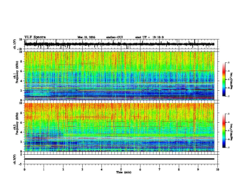Click the ch.2 "Frequency (kHz)" axis label
This screenshot has width=245, height=190.
[x=17, y=124]
